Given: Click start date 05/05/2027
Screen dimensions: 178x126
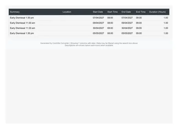Looking at the screenshot, I should (98, 33).
